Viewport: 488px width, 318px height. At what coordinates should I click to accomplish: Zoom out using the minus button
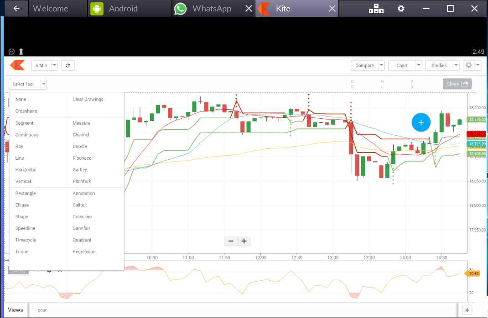pos(231,241)
